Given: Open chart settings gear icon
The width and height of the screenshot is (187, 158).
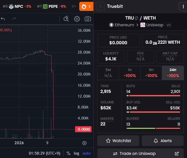Looking at the screenshot, I should pyautogui.click(x=77, y=19).
